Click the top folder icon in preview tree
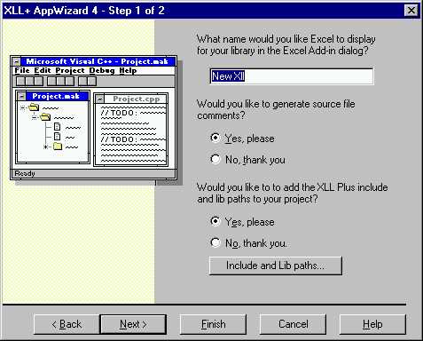This screenshot has height=341, width=423. point(34,107)
